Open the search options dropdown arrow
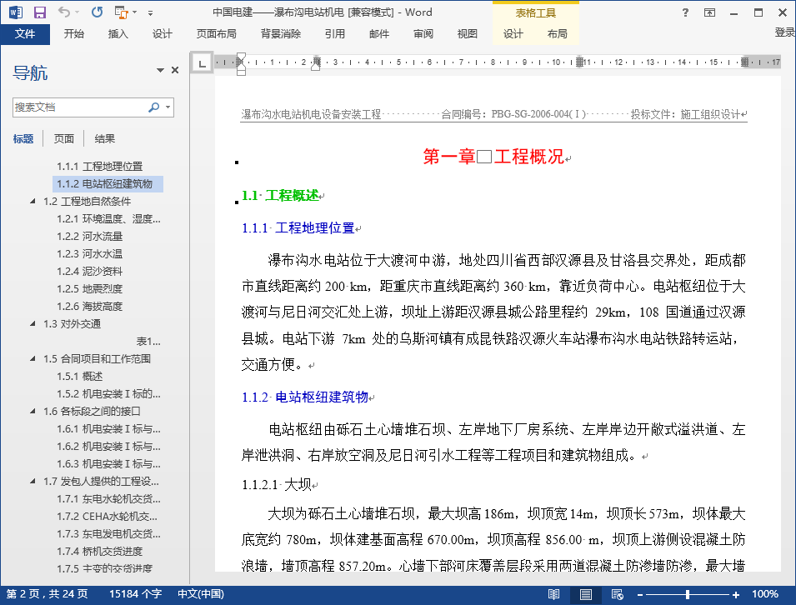Viewport: 796px width, 605px height. (168, 107)
